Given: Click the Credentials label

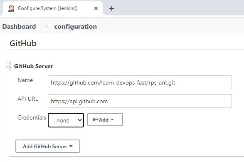Looking at the screenshot, I should pyautogui.click(x=32, y=117).
